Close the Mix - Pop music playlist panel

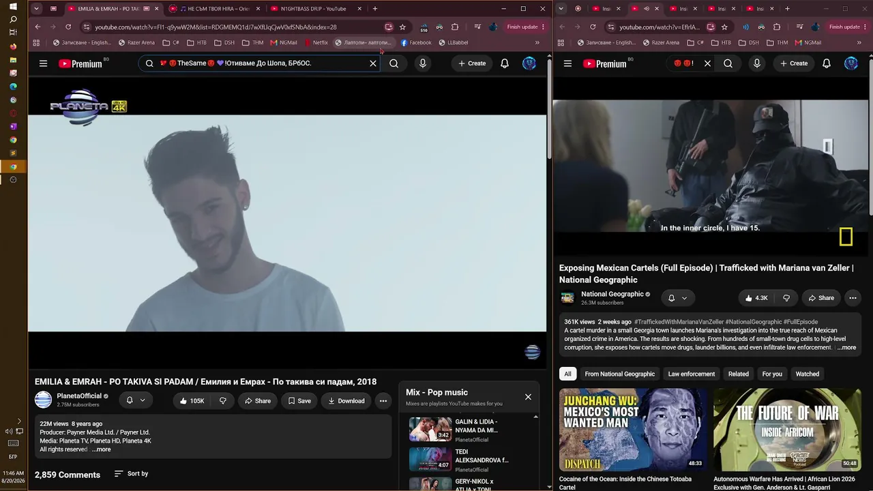[528, 397]
